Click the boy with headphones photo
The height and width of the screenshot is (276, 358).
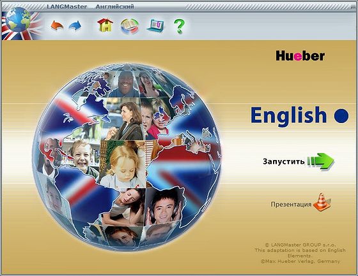pyautogui.click(x=164, y=207)
